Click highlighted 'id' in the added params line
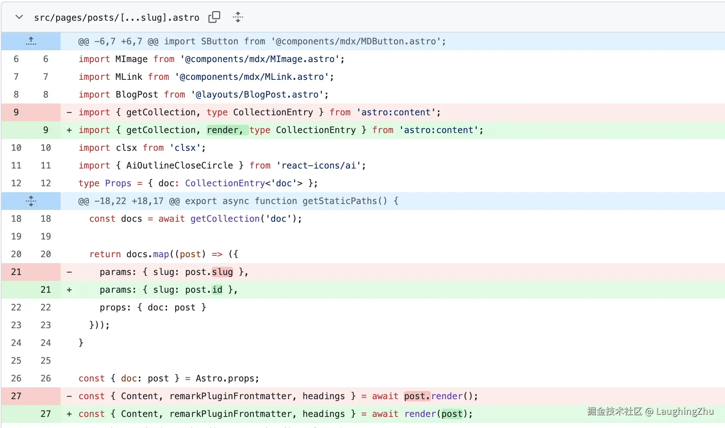The height and width of the screenshot is (428, 725). tap(217, 289)
